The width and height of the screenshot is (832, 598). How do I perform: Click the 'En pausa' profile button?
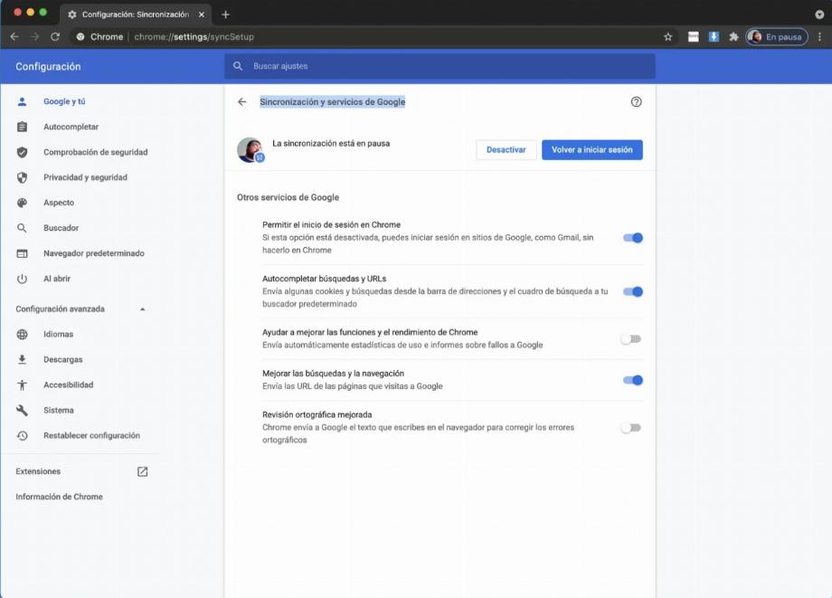pyautogui.click(x=777, y=36)
